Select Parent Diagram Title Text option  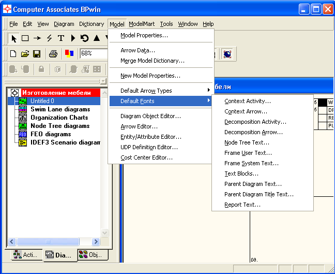pyautogui.click(x=263, y=194)
